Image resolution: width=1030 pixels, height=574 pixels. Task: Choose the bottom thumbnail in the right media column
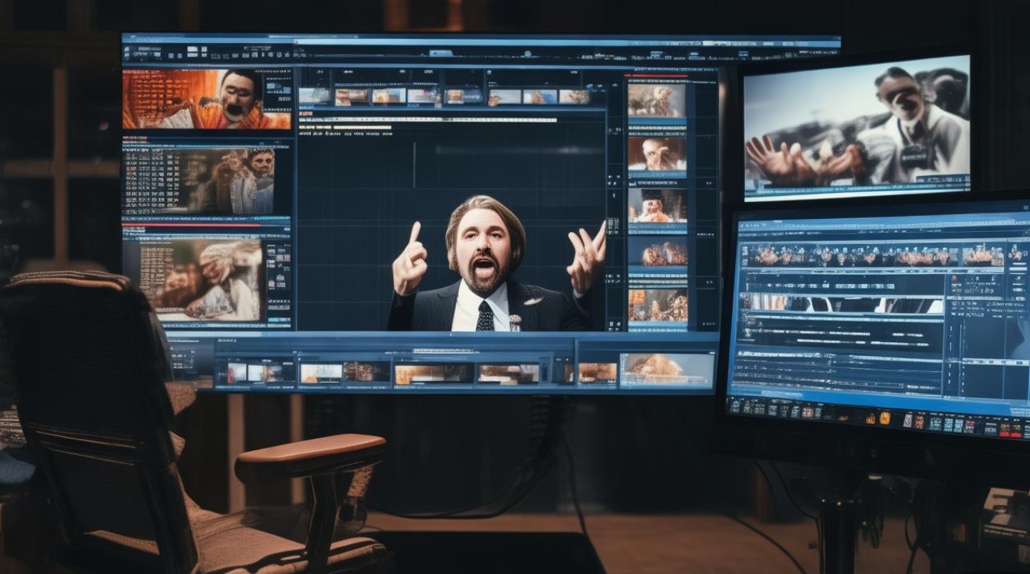tap(657, 305)
